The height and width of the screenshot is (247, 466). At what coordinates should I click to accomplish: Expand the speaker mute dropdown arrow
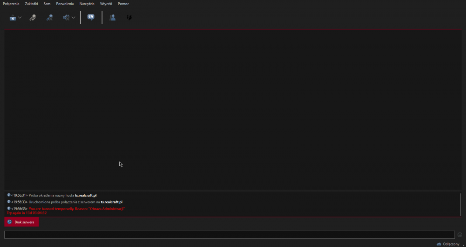(x=74, y=18)
